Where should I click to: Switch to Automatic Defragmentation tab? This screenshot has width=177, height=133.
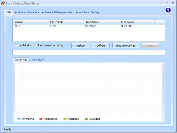tap(58, 12)
